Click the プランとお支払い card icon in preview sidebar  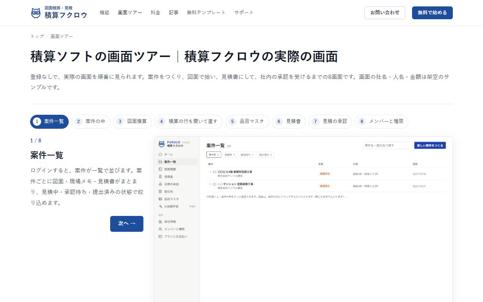(x=160, y=236)
